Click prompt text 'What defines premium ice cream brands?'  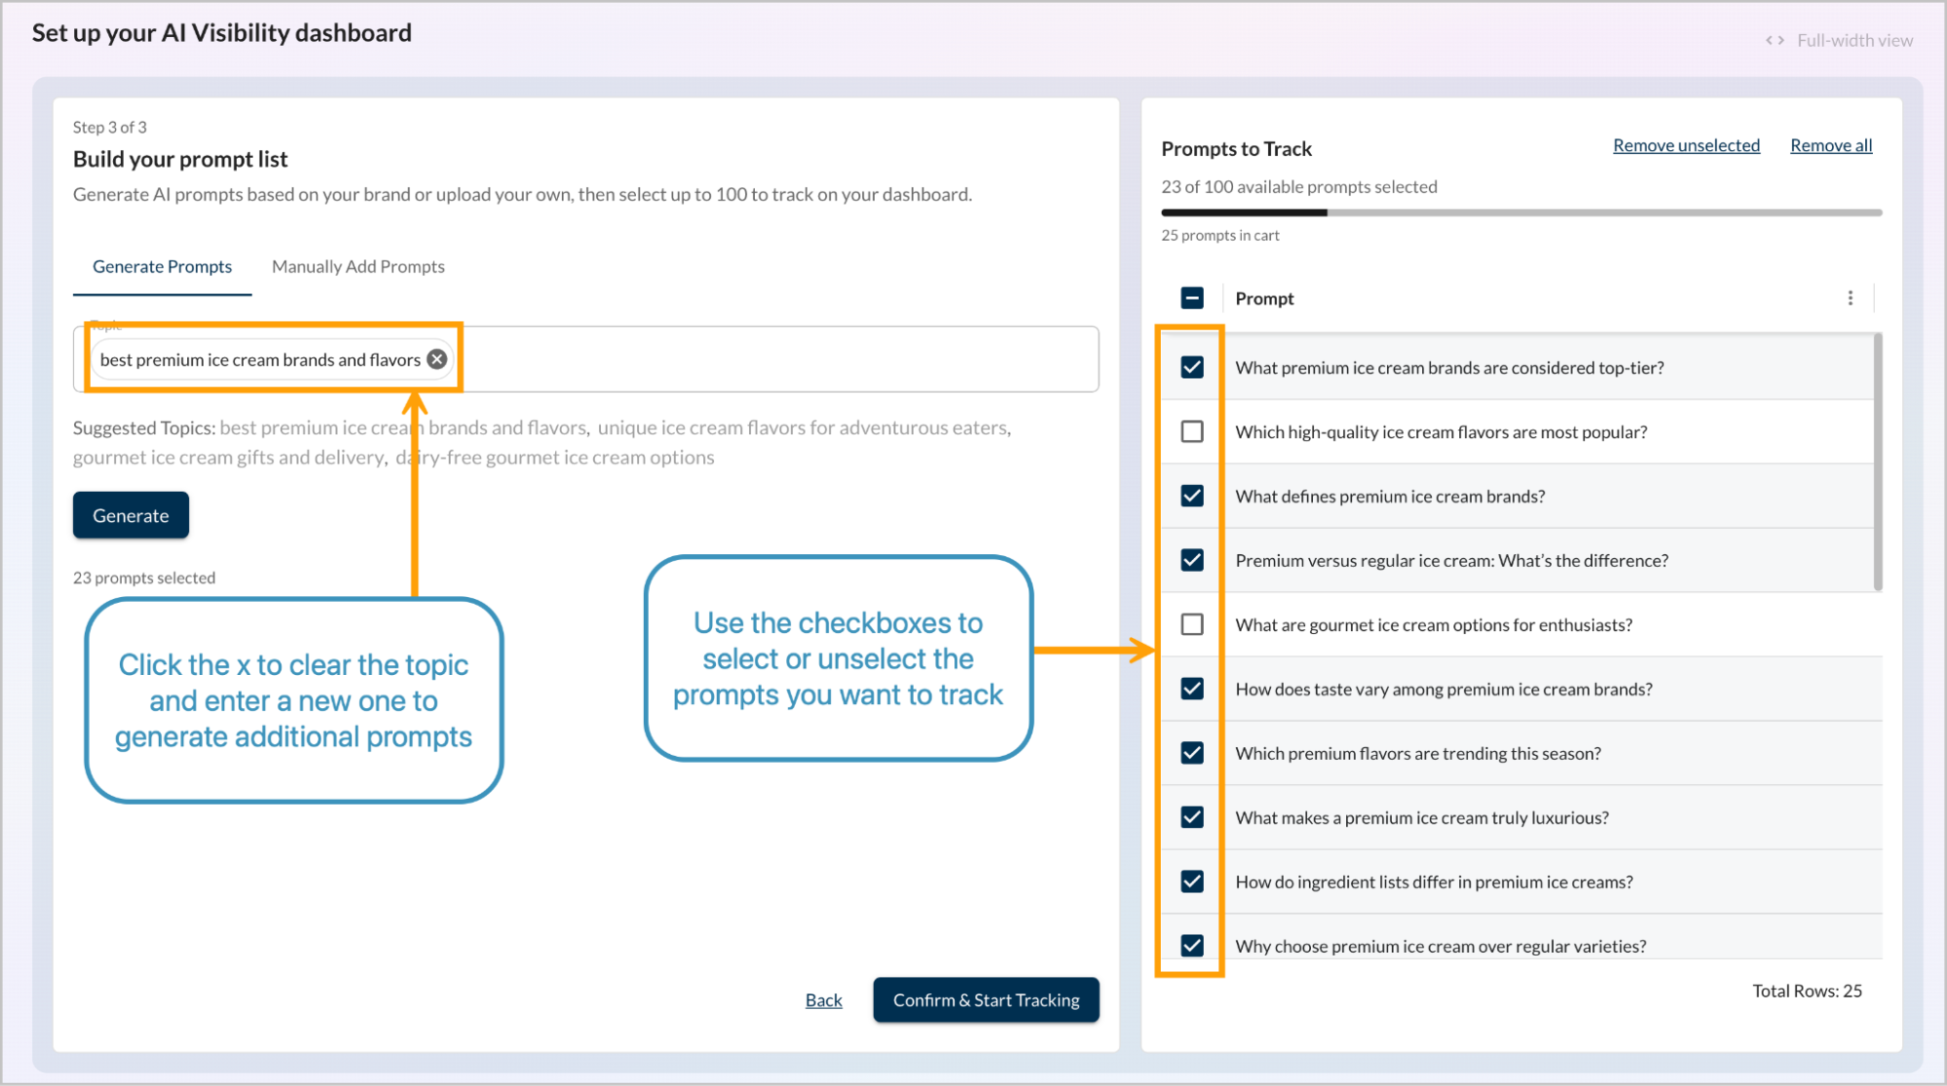pyautogui.click(x=1390, y=496)
